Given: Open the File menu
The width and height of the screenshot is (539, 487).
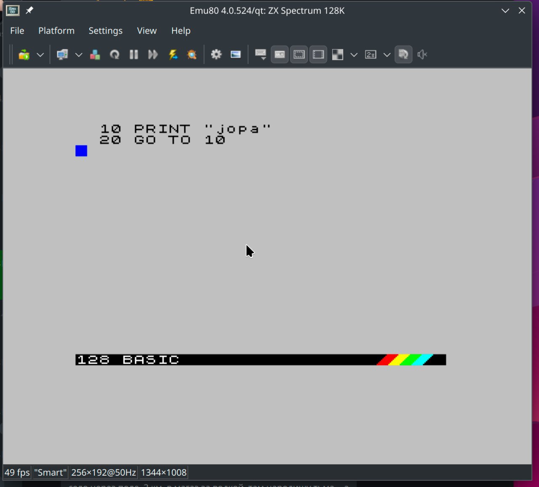Looking at the screenshot, I should 17,31.
